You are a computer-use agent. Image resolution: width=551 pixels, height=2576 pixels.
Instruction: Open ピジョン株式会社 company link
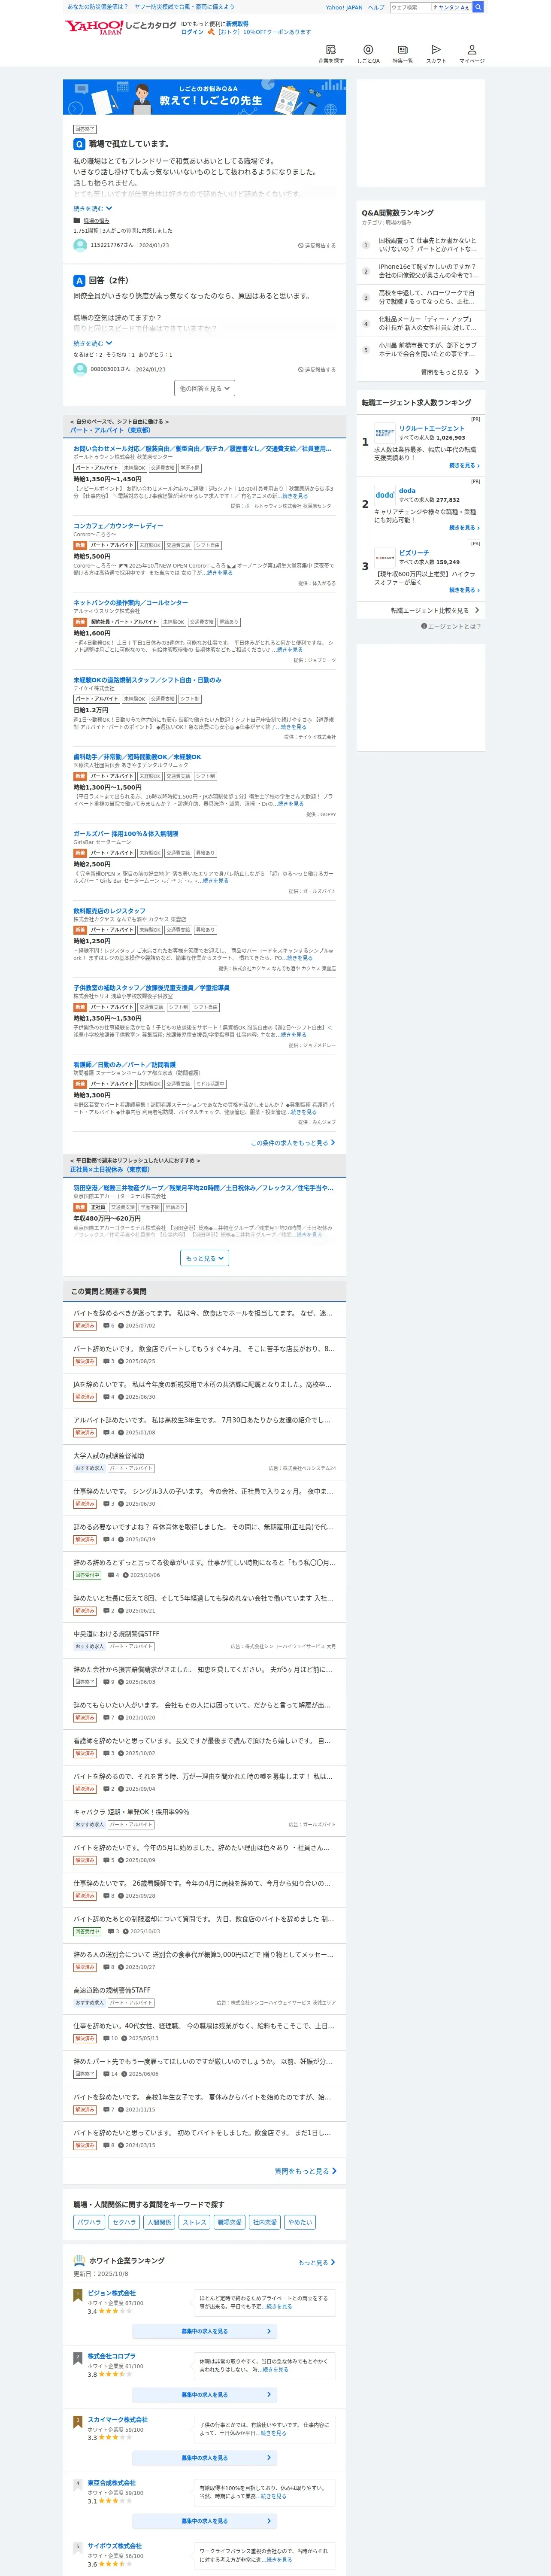[112, 2293]
